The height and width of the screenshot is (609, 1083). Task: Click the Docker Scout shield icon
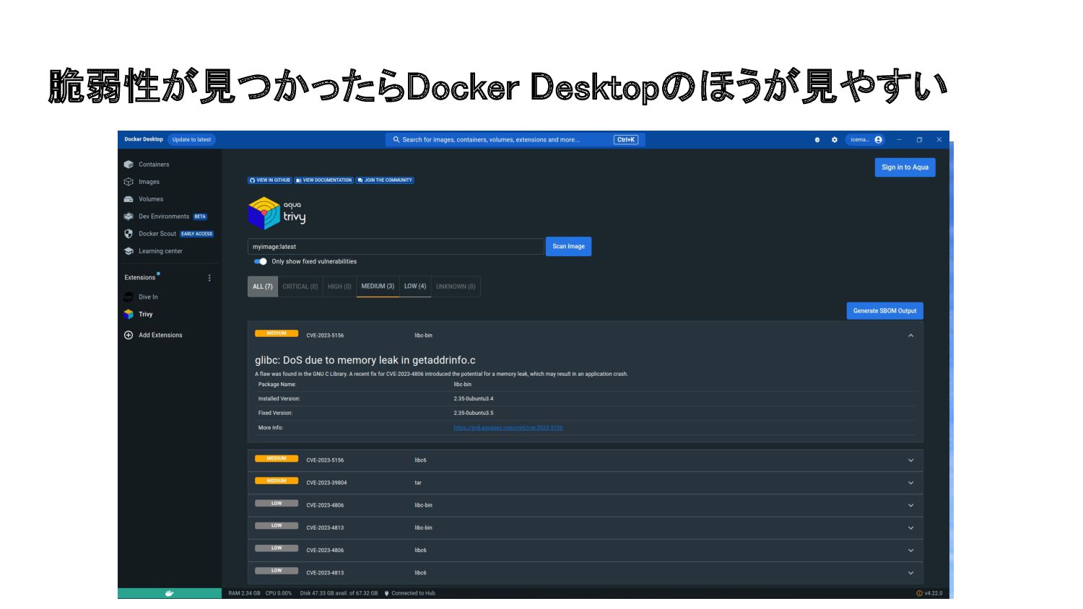coord(129,234)
